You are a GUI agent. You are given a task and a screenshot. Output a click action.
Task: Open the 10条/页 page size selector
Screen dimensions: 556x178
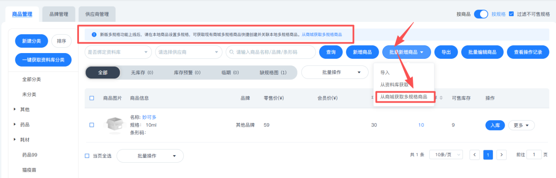click(x=446, y=155)
